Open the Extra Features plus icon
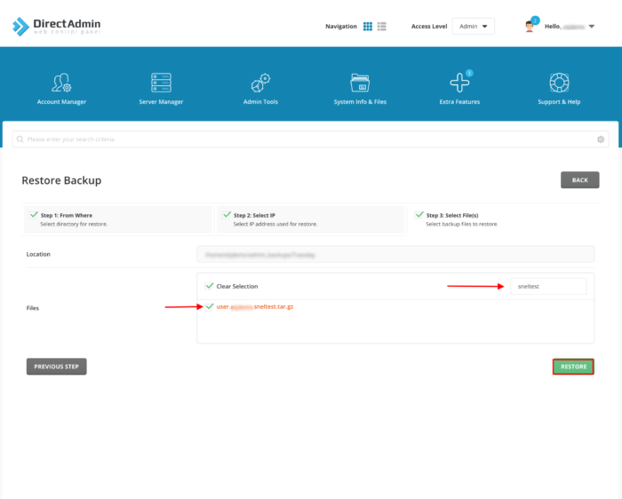Image resolution: width=622 pixels, height=499 pixels. pos(459,83)
